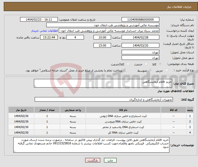Screen dimensions: 198x167
Task: Click the چاپ (print) button
Action: point(110,160)
